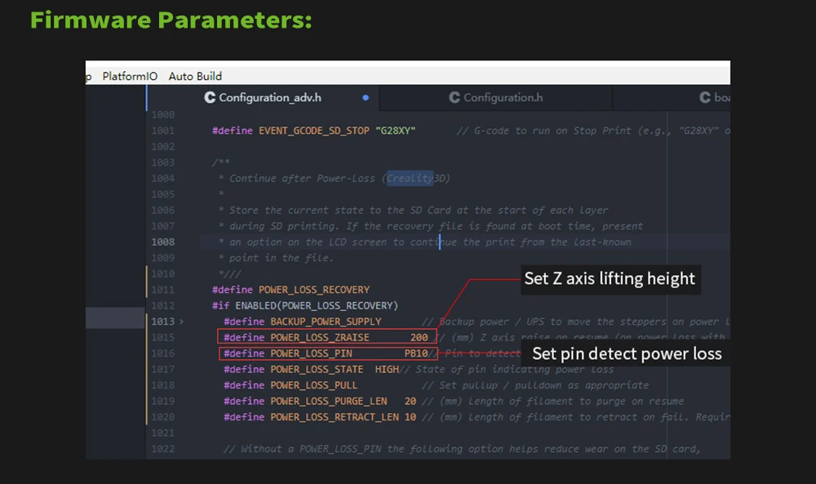
Task: Click POWER_LOSS_RETRACT_LEN define name
Action: tap(335, 417)
